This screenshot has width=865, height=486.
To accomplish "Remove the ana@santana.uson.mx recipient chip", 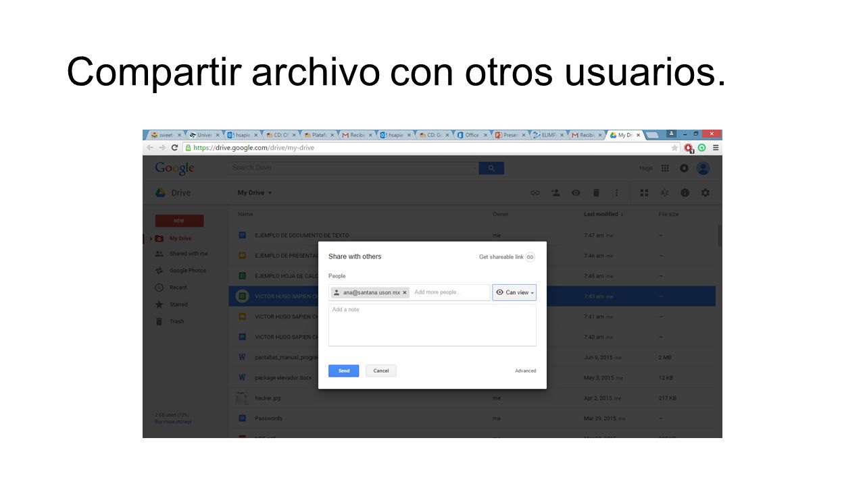I will [x=405, y=292].
